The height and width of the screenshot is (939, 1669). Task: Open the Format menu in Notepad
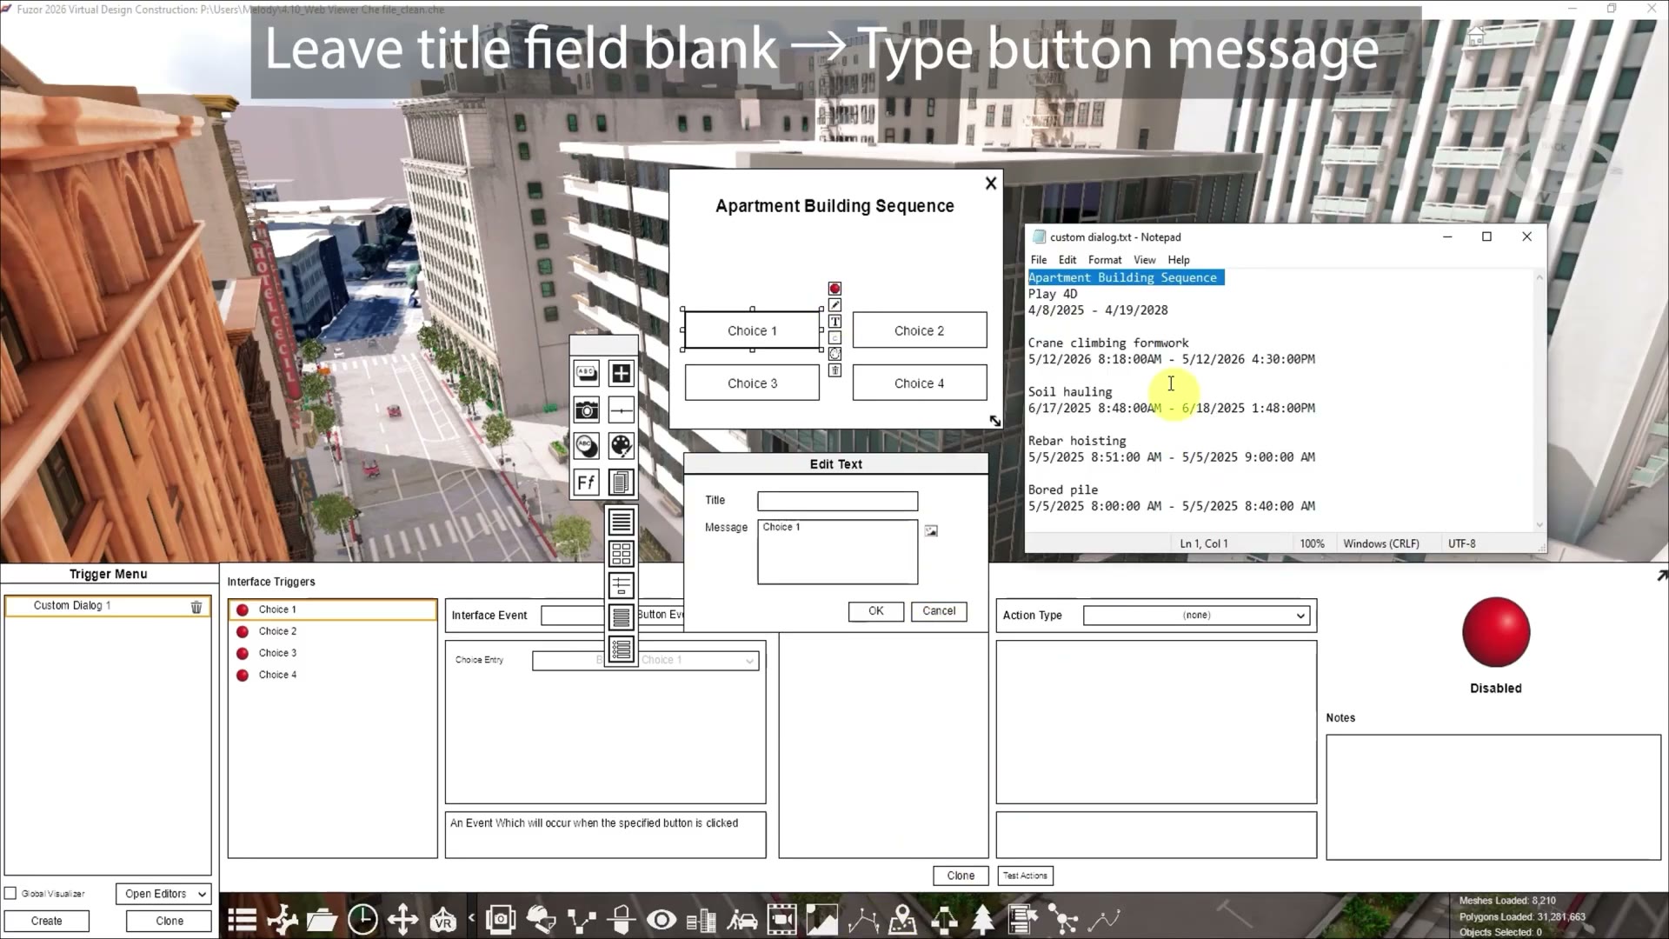coord(1105,260)
